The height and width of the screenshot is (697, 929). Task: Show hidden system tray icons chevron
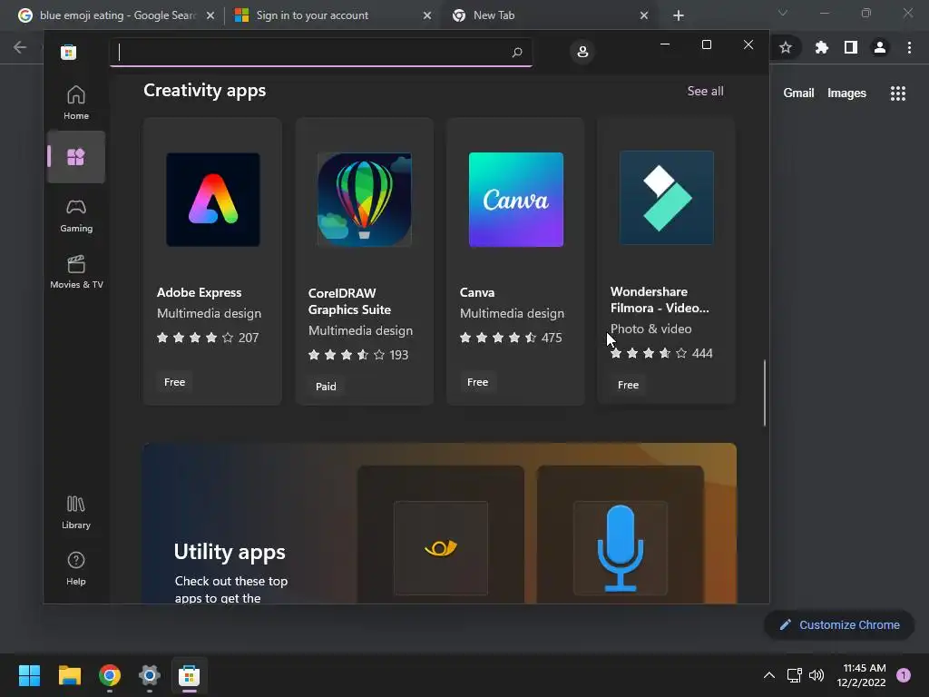coord(769,675)
